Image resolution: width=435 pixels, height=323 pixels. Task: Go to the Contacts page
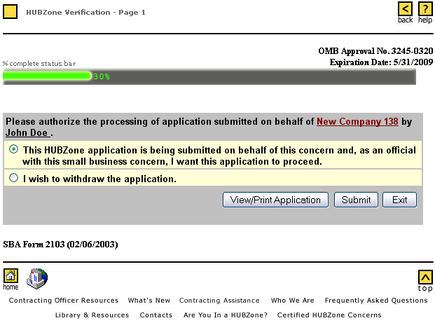click(156, 315)
